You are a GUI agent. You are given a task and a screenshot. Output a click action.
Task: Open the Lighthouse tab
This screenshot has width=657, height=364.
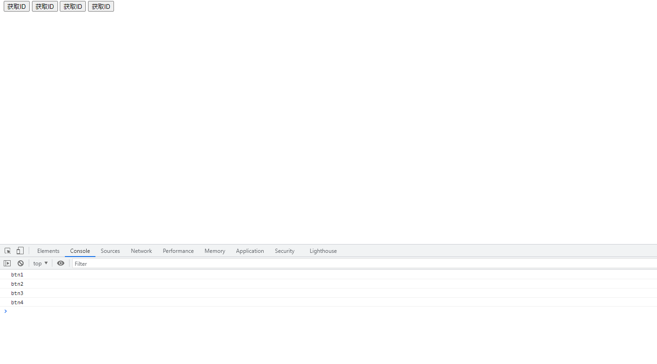[323, 251]
